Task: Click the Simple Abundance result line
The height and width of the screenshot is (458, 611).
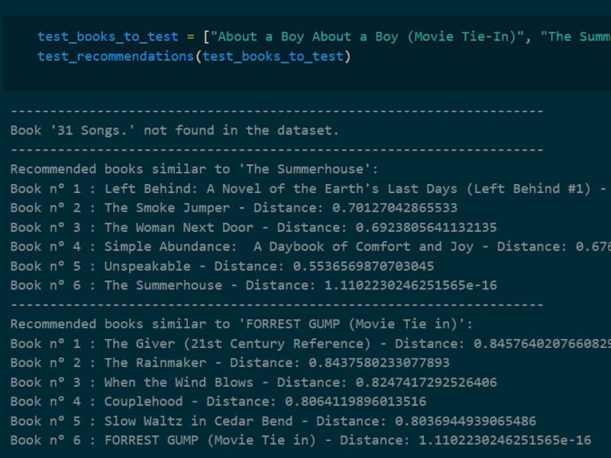Action: (311, 247)
